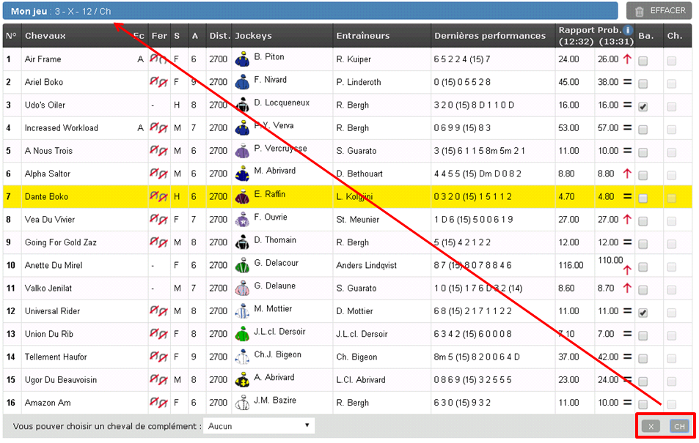
Task: Click A. Abrivard's jockey silk icon
Action: 242,380
